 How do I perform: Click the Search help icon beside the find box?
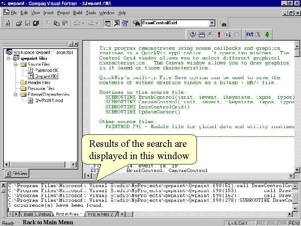click(223, 23)
